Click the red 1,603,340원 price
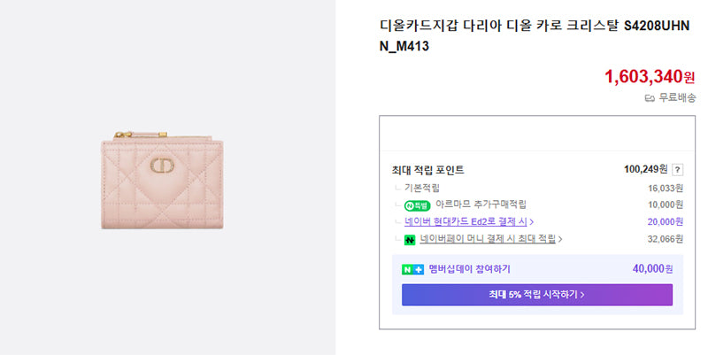The height and width of the screenshot is (355, 708). (650, 76)
